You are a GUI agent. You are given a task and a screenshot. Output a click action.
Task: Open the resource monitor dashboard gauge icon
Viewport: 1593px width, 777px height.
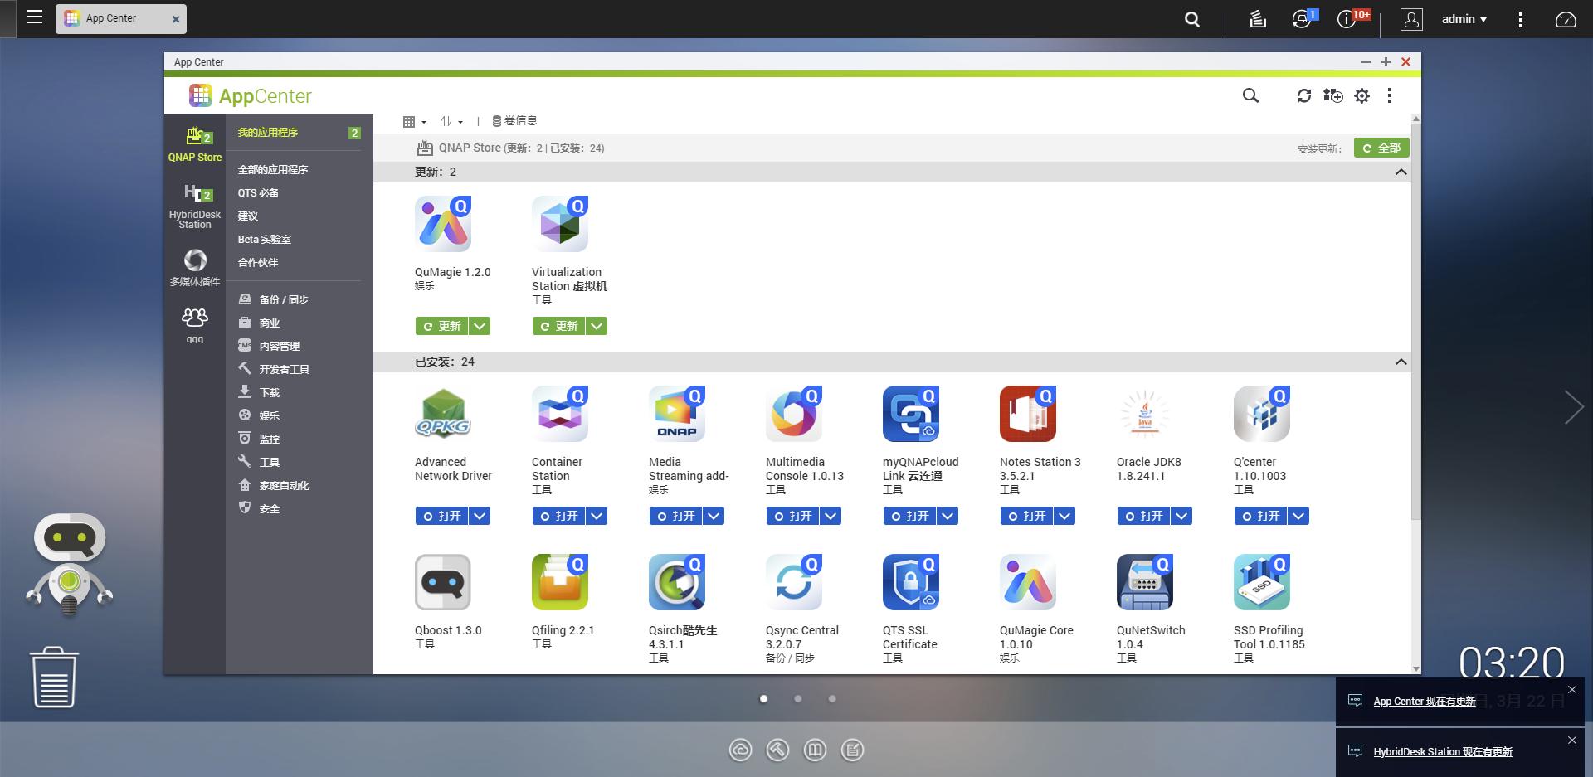click(1566, 19)
